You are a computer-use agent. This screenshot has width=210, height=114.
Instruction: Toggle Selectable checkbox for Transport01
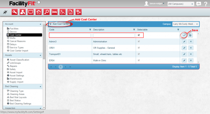tap(139, 54)
